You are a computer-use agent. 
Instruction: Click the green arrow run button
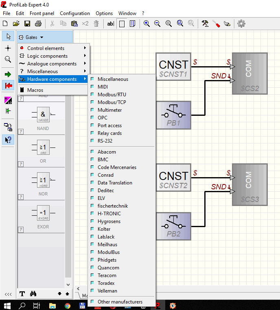coord(8,74)
